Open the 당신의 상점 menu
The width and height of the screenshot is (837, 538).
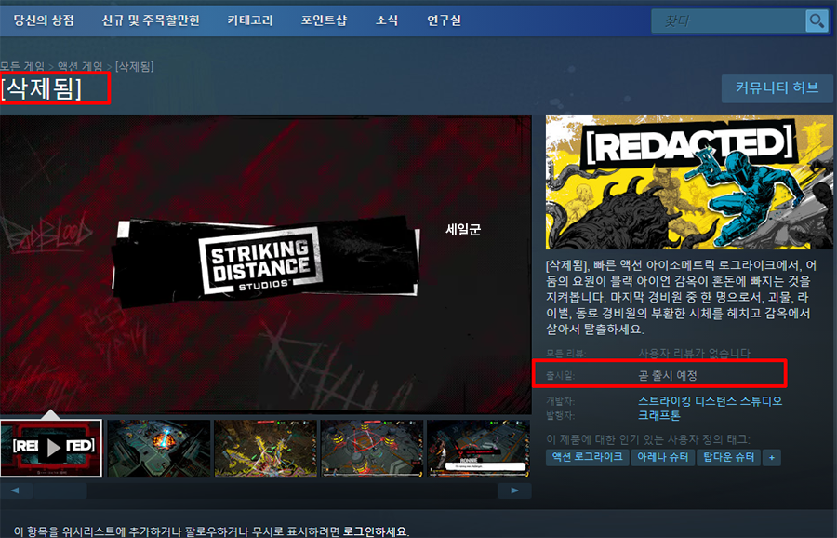tap(44, 20)
